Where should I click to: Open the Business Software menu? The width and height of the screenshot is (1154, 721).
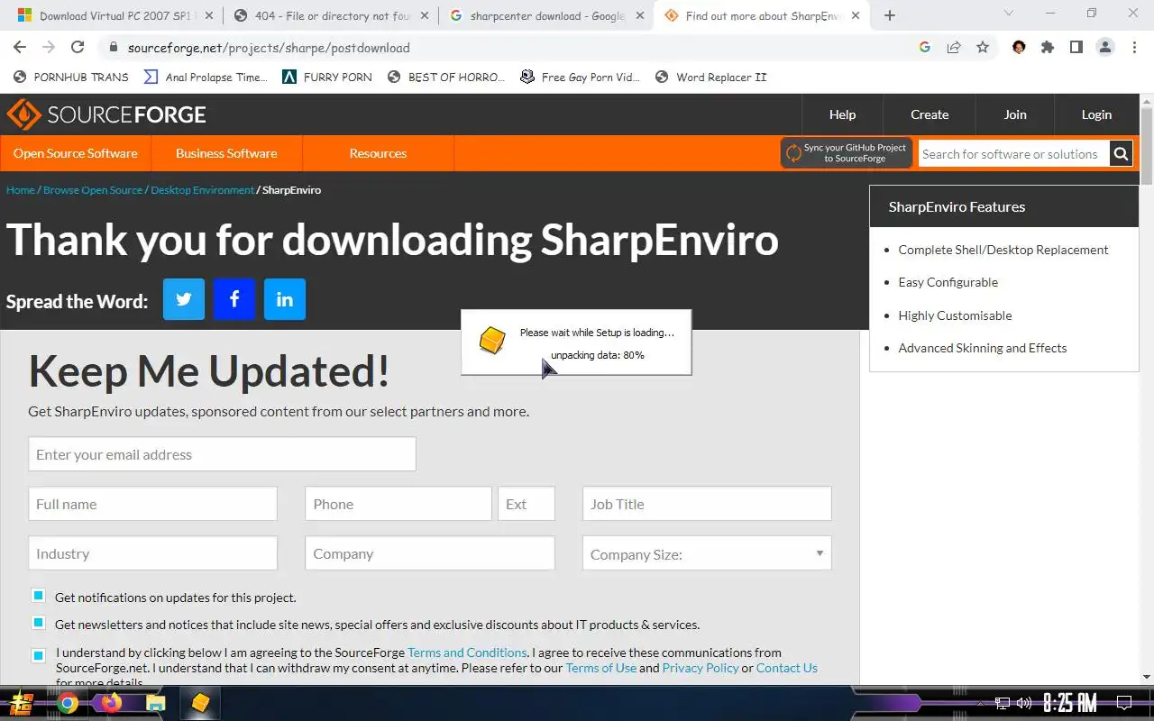point(226,153)
